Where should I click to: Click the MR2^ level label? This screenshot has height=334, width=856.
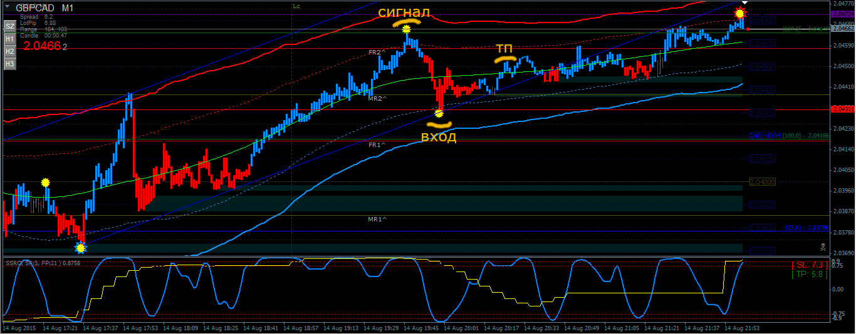[377, 98]
